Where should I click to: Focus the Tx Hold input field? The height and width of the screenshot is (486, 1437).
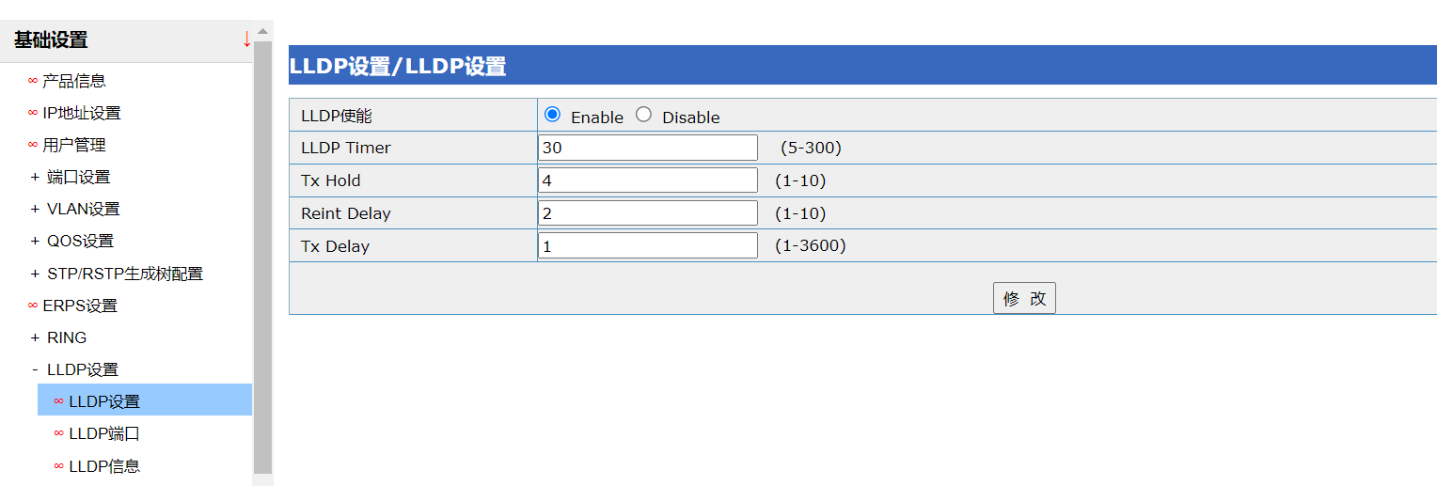(x=648, y=180)
